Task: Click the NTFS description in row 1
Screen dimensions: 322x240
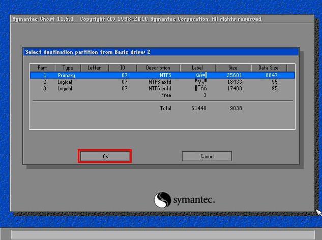Action: pyautogui.click(x=165, y=76)
